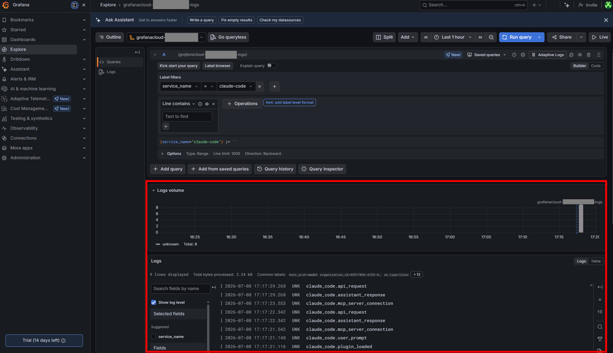
Task: Add a new label filter
Action: tap(274, 86)
